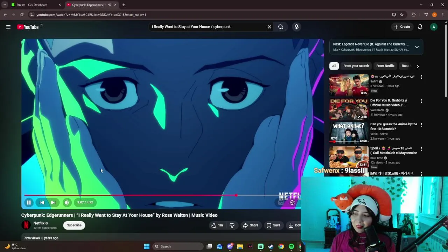This screenshot has height=252, width=448.
Task: Open 'Can you guess the Anime' title
Action: (394, 126)
